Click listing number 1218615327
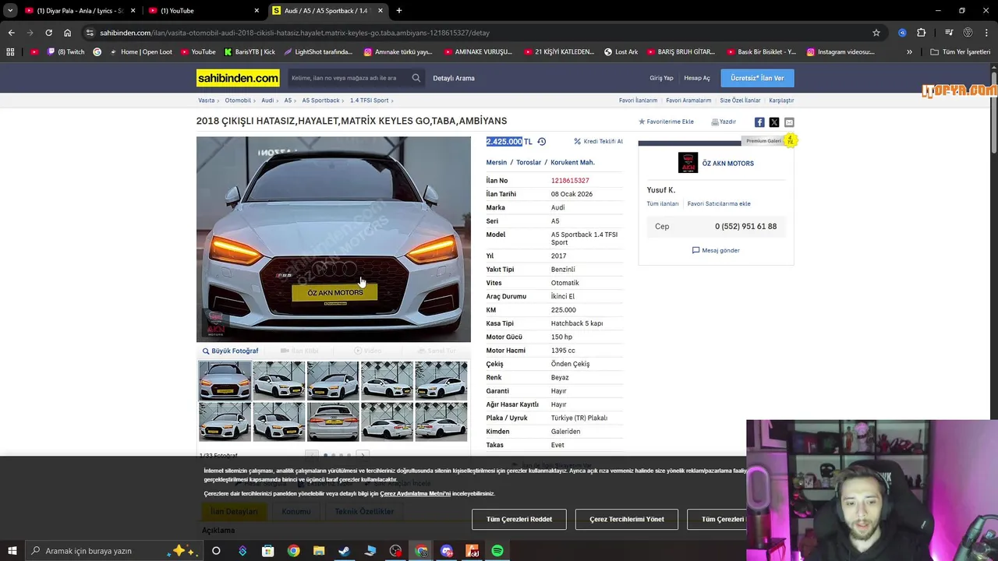Image resolution: width=998 pixels, height=561 pixels. pyautogui.click(x=570, y=181)
